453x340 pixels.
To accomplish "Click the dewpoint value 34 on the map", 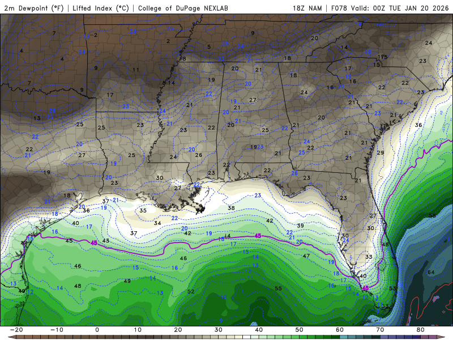I will click(157, 223).
